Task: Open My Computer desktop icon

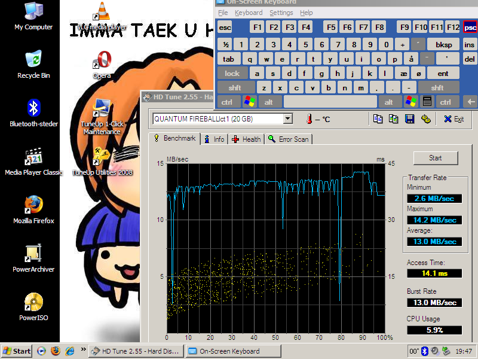Action: coord(33,16)
